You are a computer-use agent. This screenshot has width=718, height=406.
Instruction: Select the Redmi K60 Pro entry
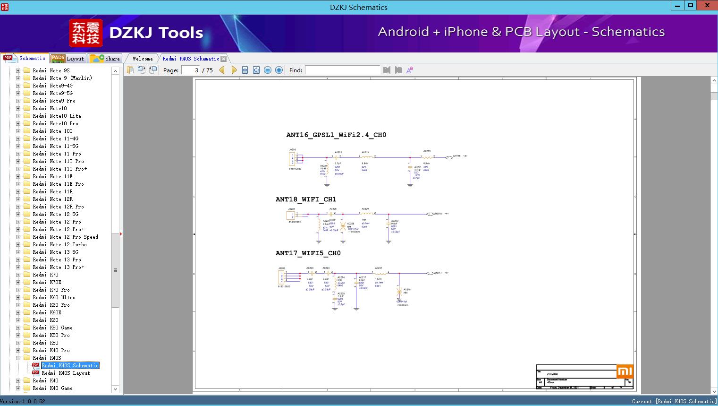51,305
